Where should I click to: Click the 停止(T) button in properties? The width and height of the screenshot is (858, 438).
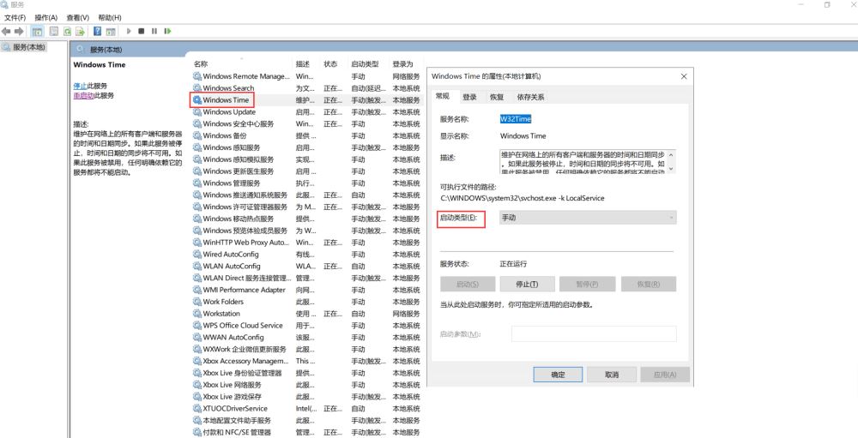pyautogui.click(x=527, y=284)
